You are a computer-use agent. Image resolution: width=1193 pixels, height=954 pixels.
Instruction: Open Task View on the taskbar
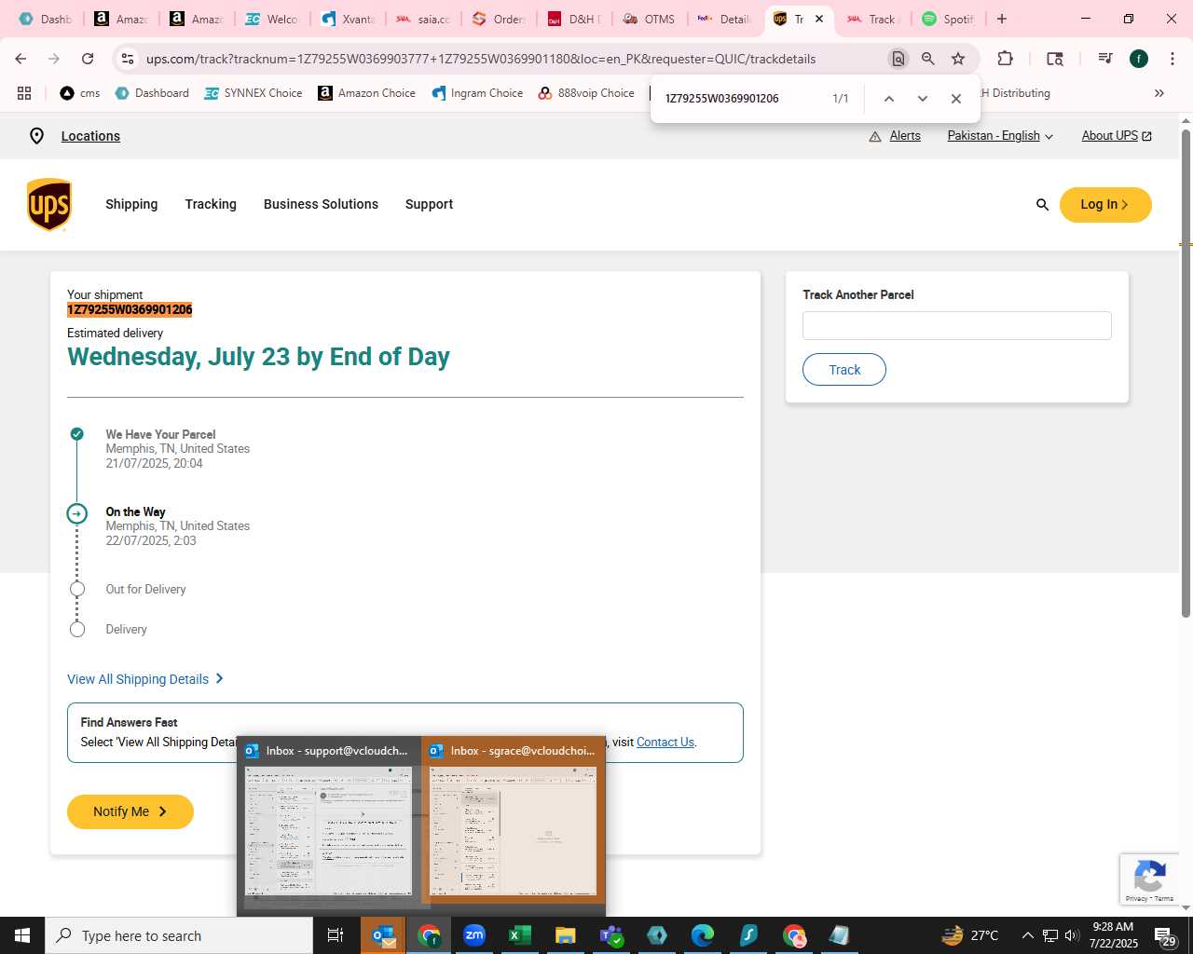[x=336, y=935]
